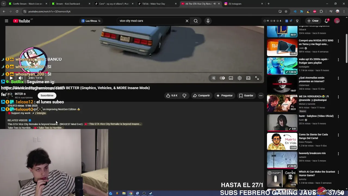
Task: Open options for the huntr babyboo video
Action: [x=338, y=116]
